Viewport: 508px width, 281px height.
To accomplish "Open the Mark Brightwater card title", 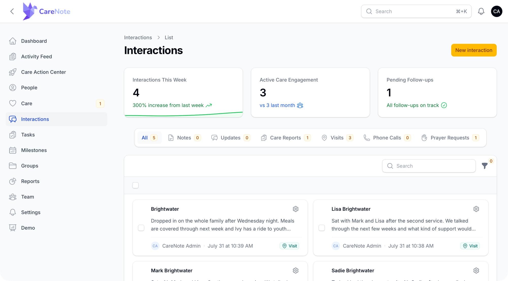I will coord(172,271).
